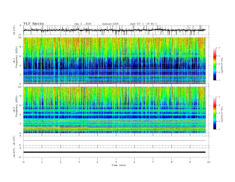Viewport: 235px width, 182px height.
Task: Click the '-3' tick on upper color bar
Action: point(219,48)
